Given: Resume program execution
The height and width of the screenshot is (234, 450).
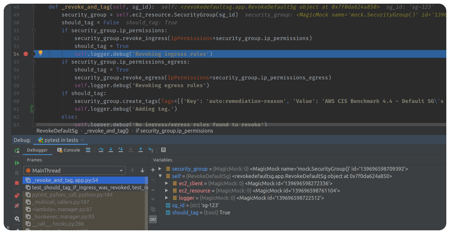Looking at the screenshot, I should 17,163.
